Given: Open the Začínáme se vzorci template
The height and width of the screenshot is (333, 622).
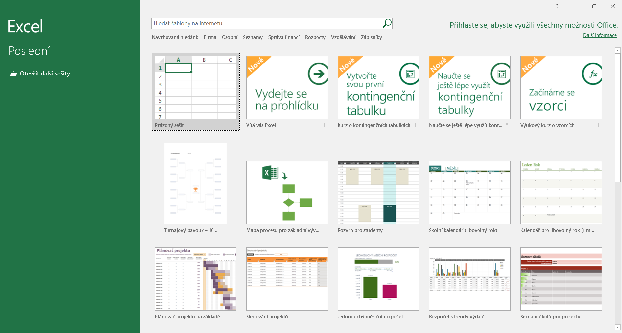Looking at the screenshot, I should tap(561, 87).
